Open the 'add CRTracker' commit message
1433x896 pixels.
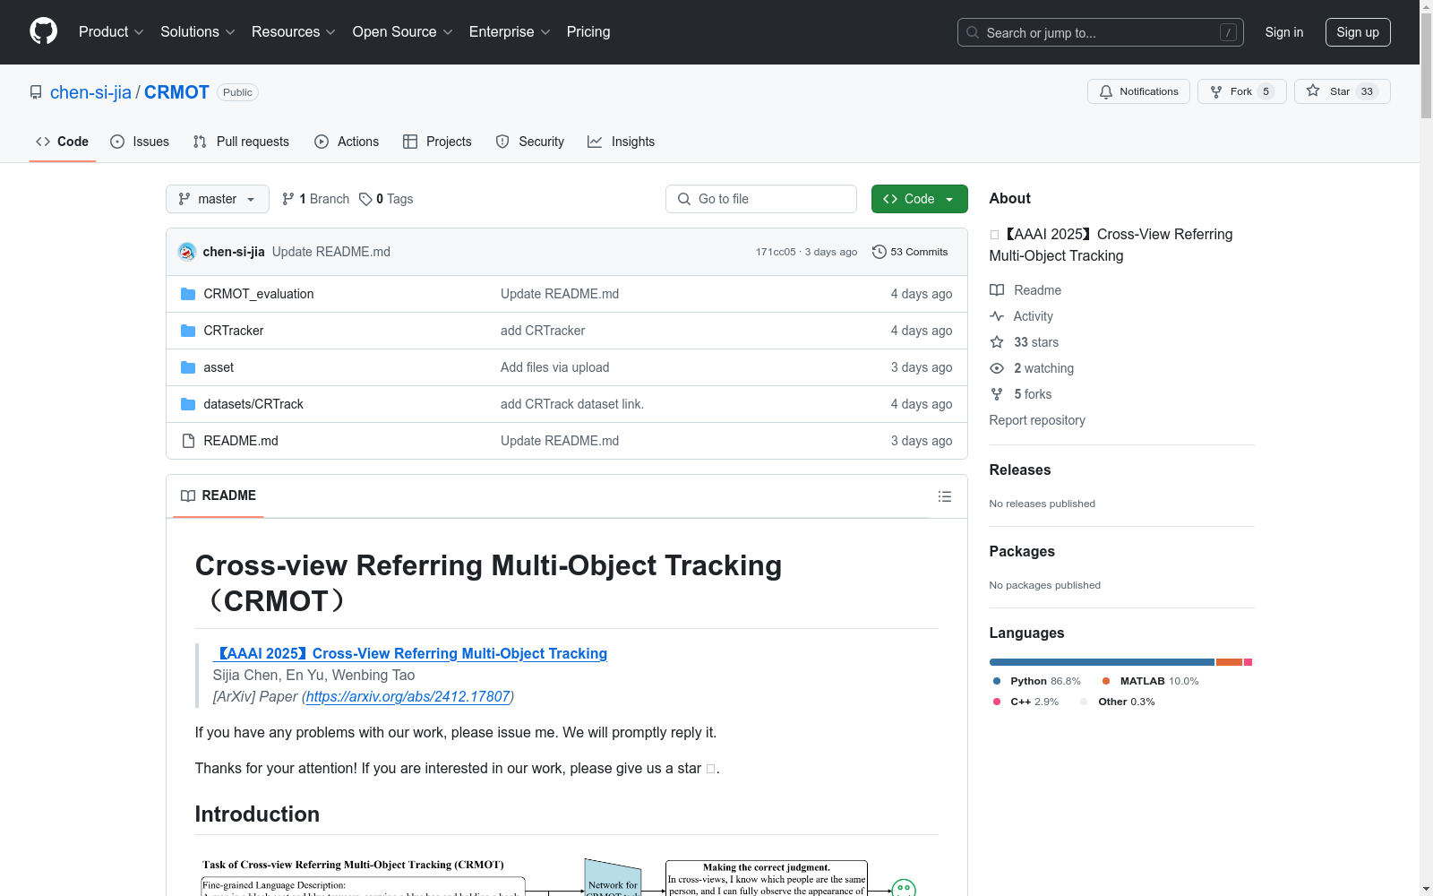point(543,331)
